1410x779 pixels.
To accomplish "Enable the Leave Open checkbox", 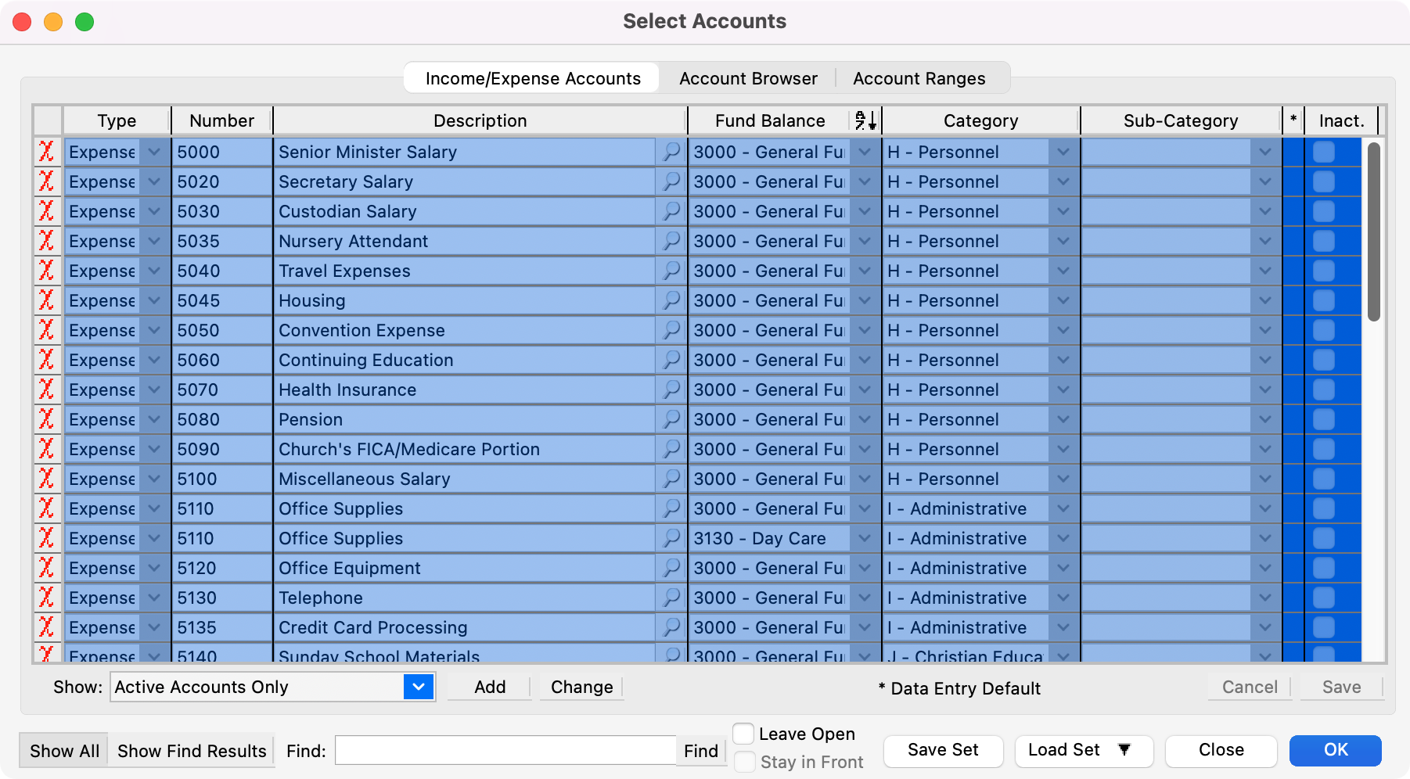I will [744, 734].
